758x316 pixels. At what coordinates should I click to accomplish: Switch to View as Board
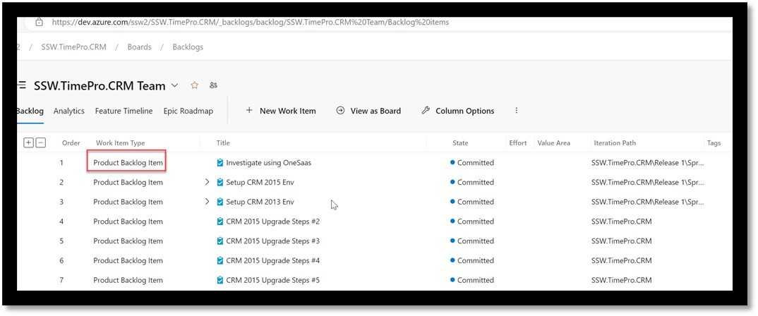(368, 111)
